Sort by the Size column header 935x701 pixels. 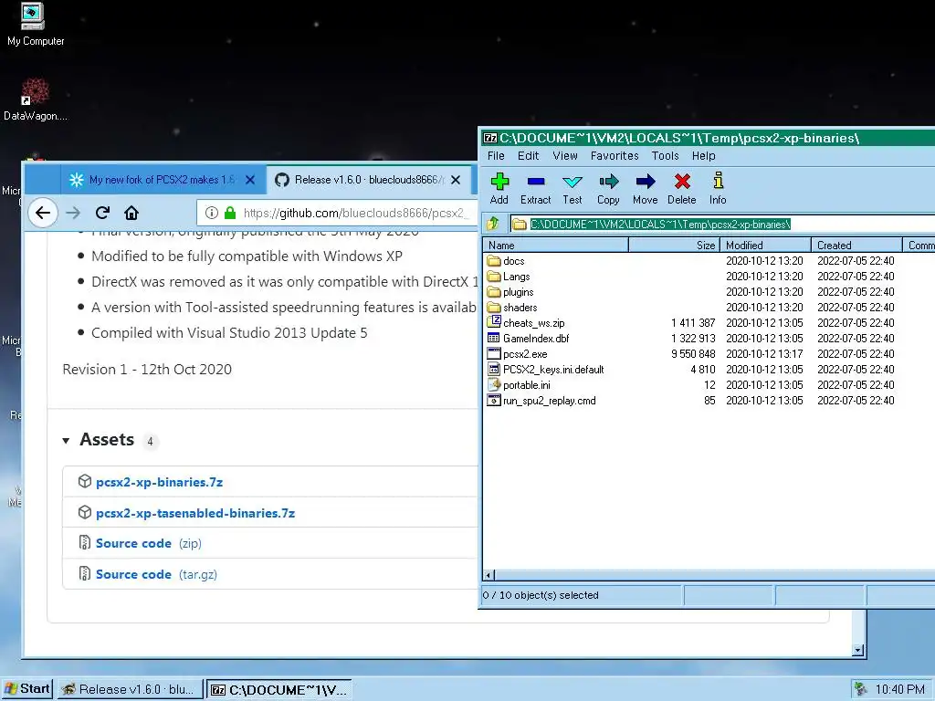pyautogui.click(x=674, y=245)
